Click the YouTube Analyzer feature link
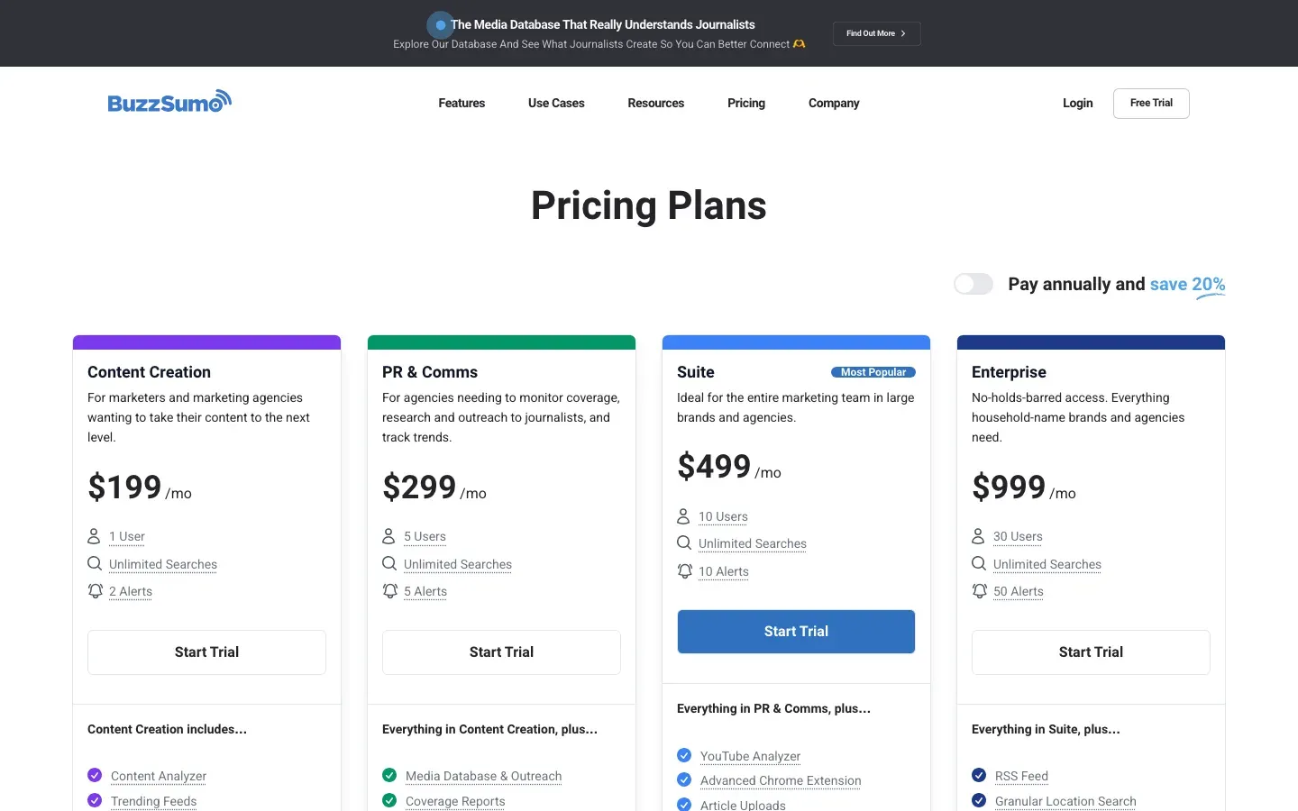The image size is (1298, 811). pyautogui.click(x=750, y=756)
